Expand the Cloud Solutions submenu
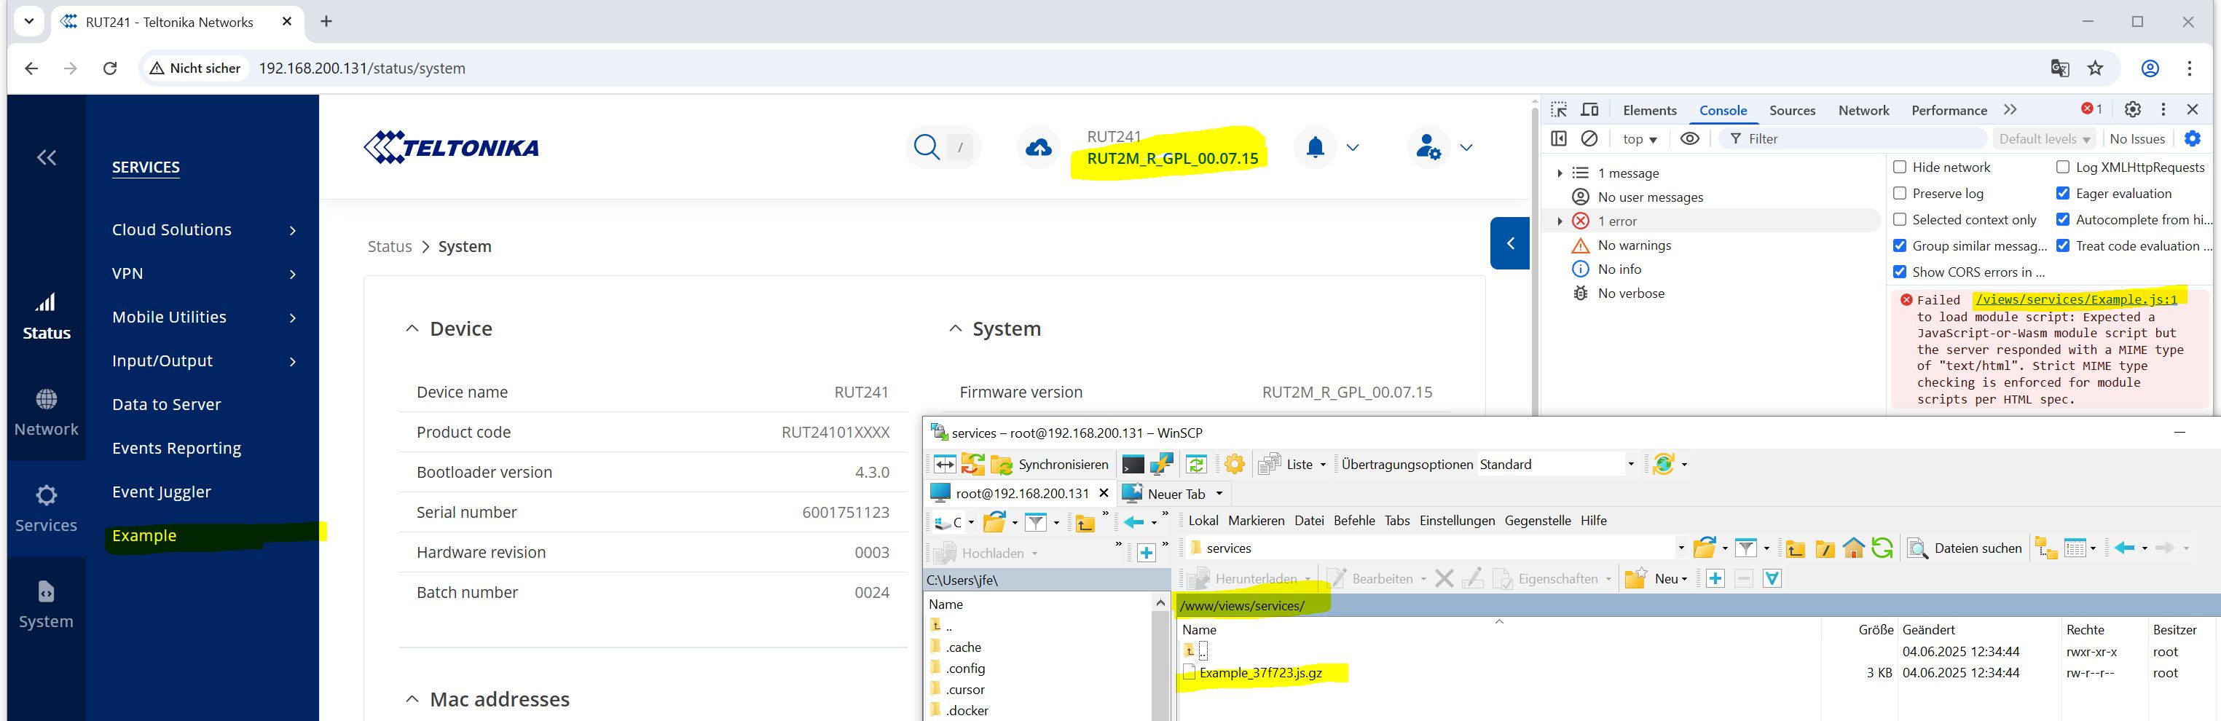The height and width of the screenshot is (721, 2221). click(292, 230)
